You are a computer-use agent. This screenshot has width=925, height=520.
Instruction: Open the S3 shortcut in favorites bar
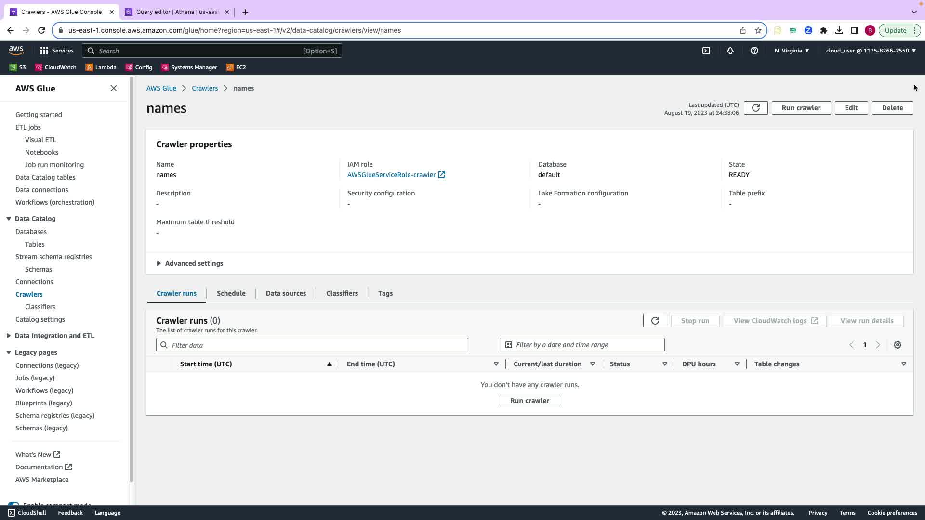coord(18,67)
